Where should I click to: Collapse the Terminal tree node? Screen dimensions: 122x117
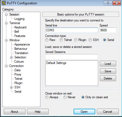[x=6, y=23]
